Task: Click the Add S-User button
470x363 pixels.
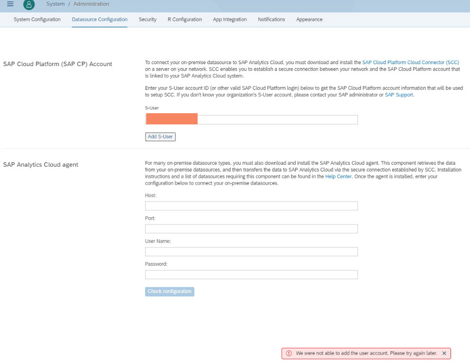Action: coord(160,137)
